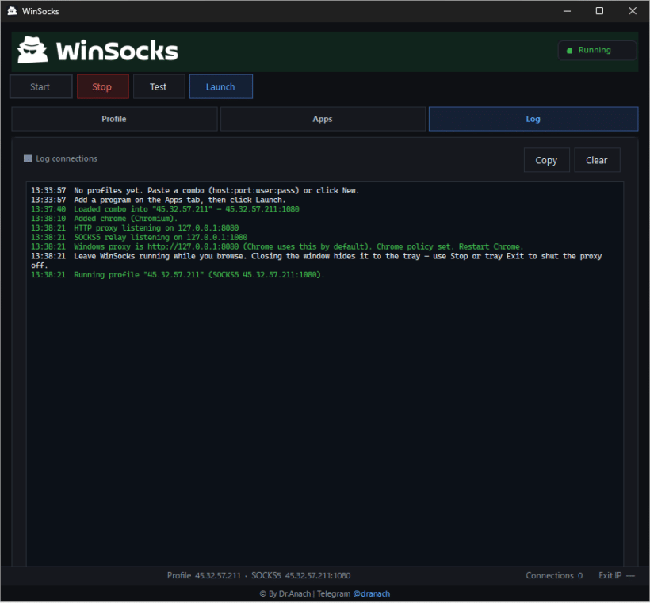This screenshot has height=603, width=650.
Task: Click the 'Running profile' log line
Action: [178, 274]
